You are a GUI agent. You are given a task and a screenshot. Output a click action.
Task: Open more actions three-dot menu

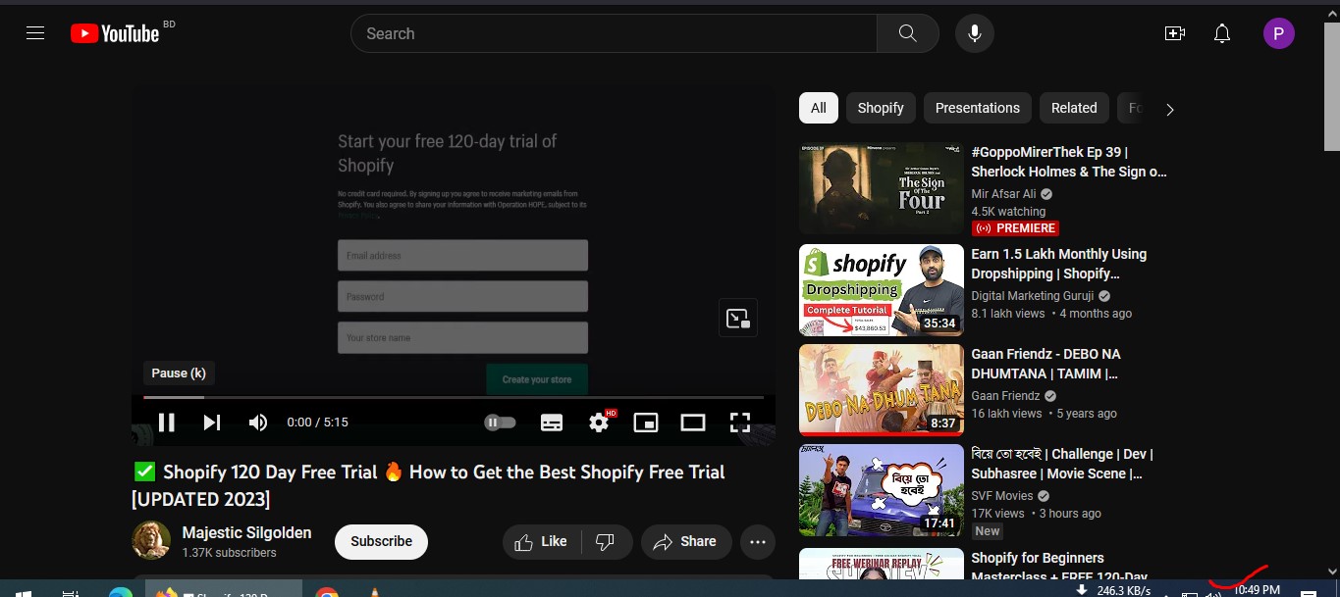click(x=757, y=541)
